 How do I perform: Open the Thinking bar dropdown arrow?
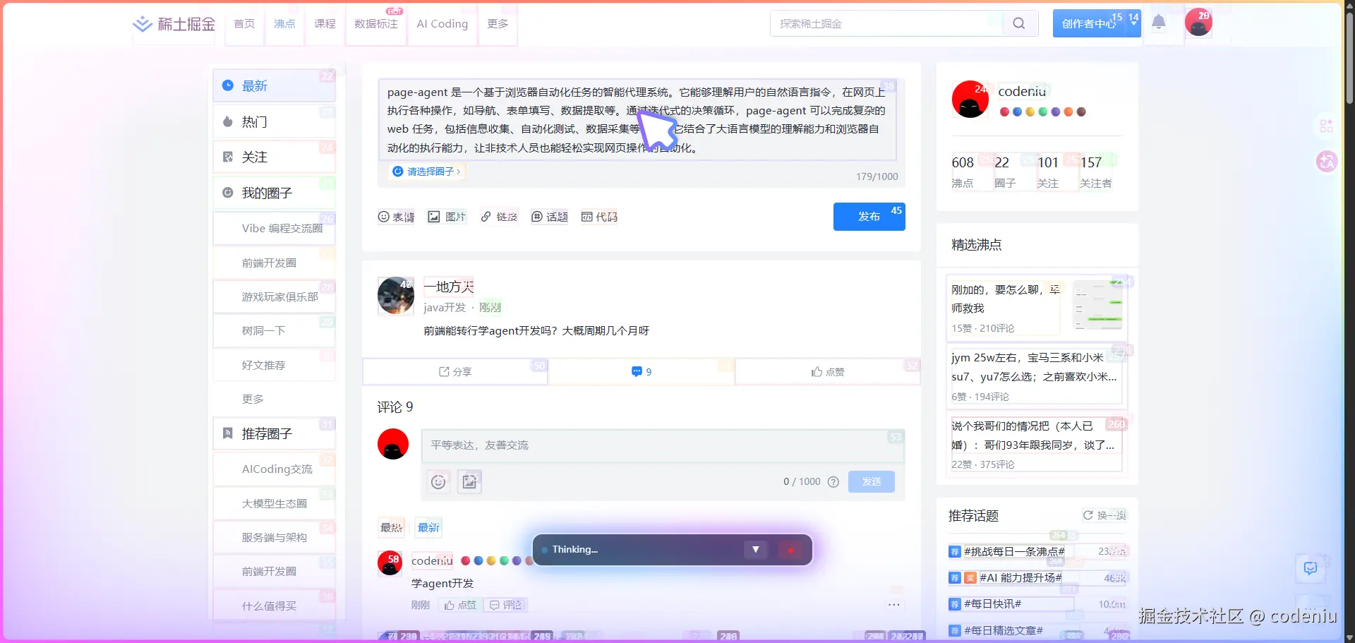tap(756, 549)
